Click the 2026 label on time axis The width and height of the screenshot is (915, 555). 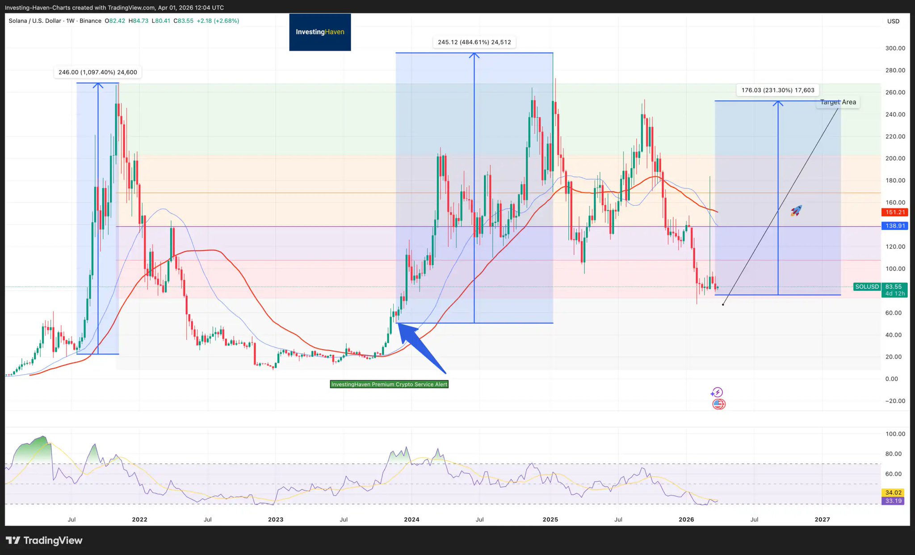[686, 519]
